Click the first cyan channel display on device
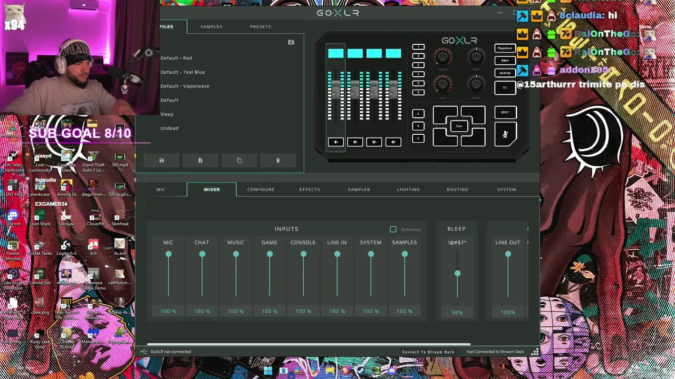Image resolution: width=675 pixels, height=379 pixels. [336, 53]
